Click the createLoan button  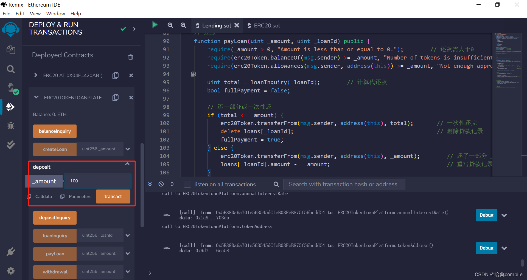55,149
